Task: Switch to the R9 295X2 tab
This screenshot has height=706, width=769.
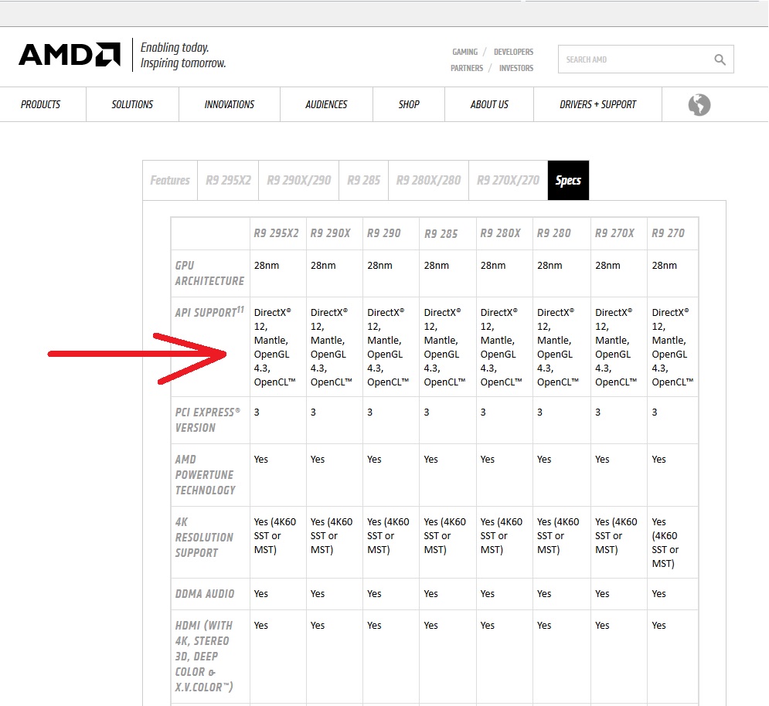Action: (x=228, y=181)
